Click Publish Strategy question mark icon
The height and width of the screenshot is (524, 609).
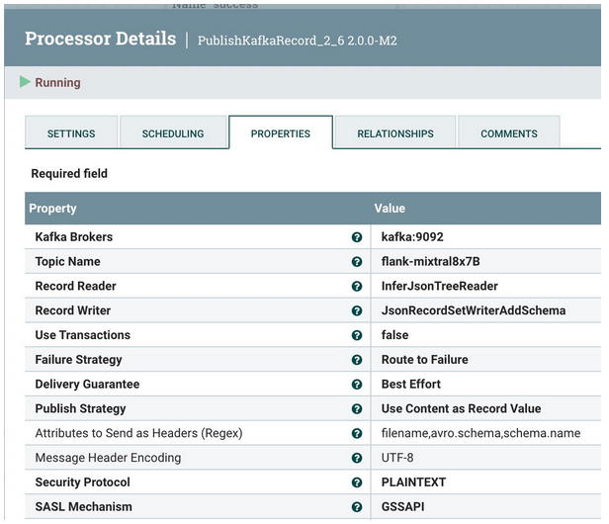tap(357, 408)
